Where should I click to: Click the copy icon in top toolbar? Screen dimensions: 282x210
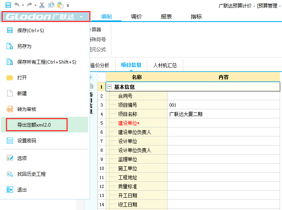(51, 5)
